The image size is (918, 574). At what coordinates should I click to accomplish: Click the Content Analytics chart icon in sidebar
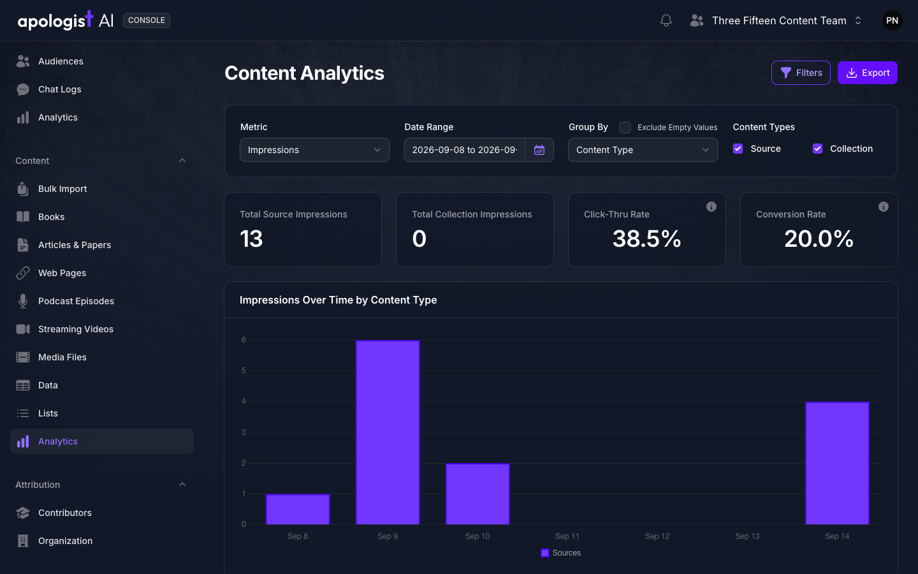point(23,441)
